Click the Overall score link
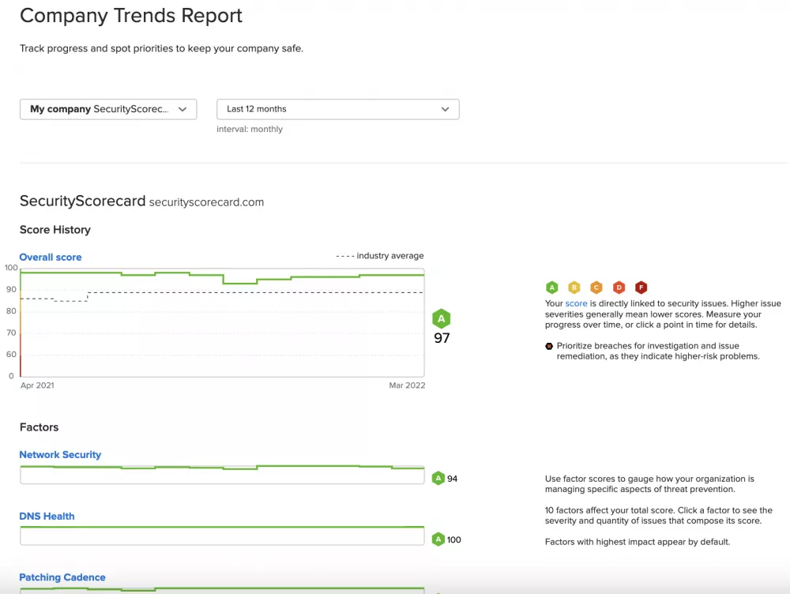The height and width of the screenshot is (594, 790). [51, 257]
